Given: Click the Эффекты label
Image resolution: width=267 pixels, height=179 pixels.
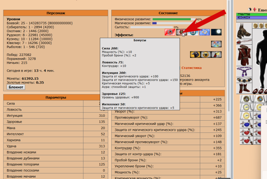Looking at the screenshot, I should point(124,35).
